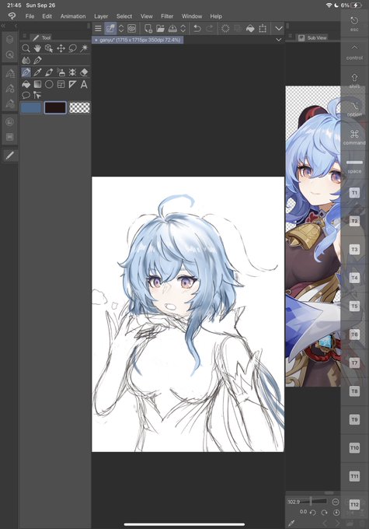Collapse left dock with double chevron
Screen dimensions: 369x529
click(x=4, y=26)
